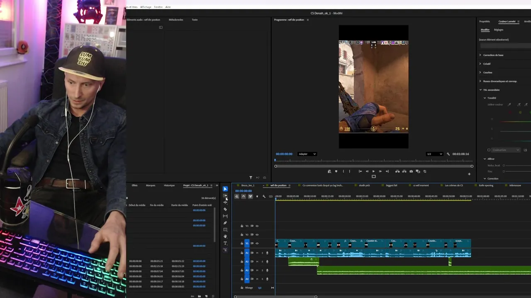Add a marker in the timeline
The height and width of the screenshot is (298, 531).
point(257,196)
